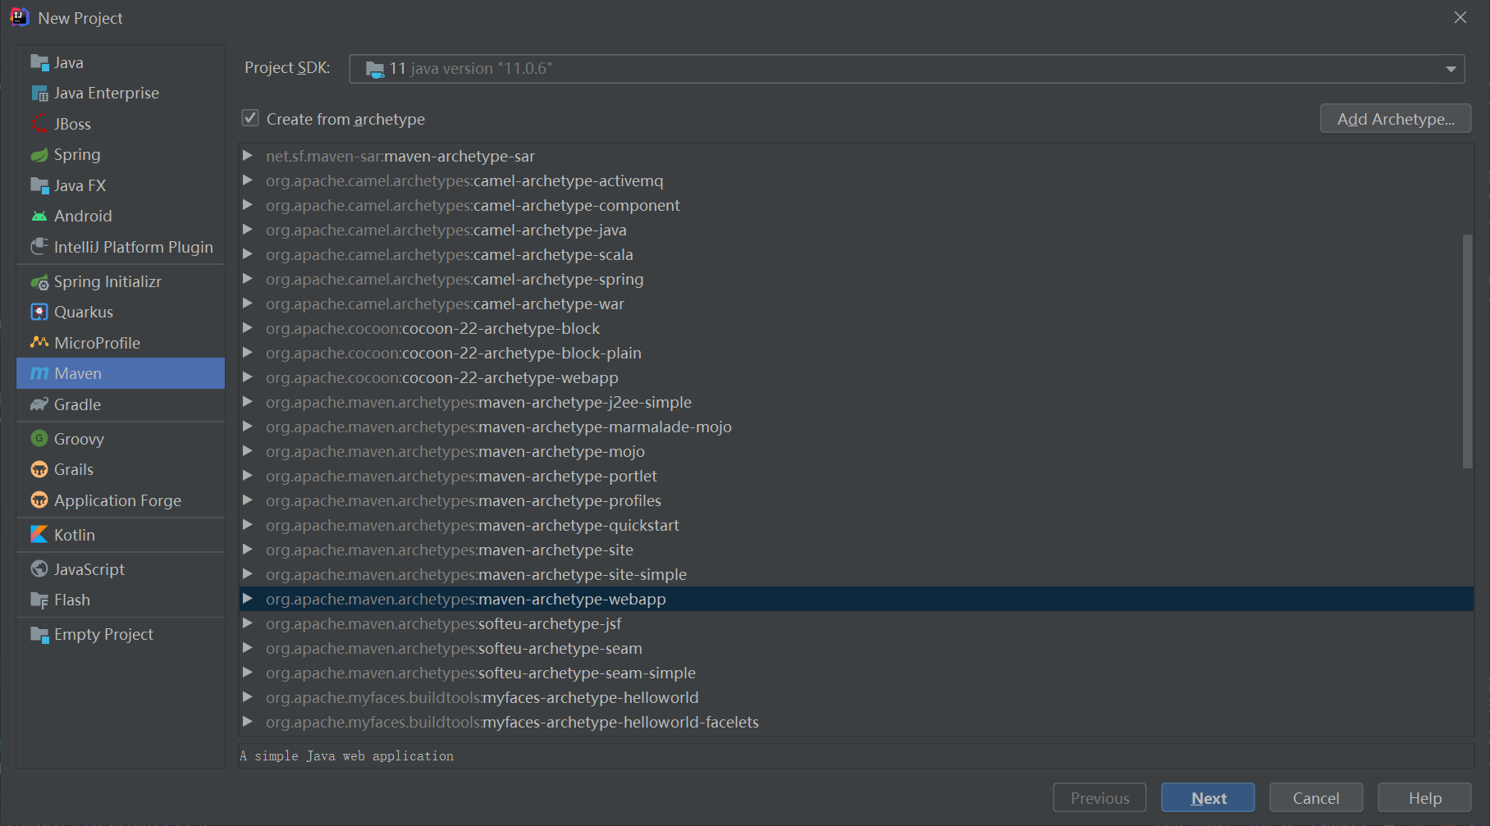Click the archetype description text
Screen dimensions: 1490x826
pos(346,755)
